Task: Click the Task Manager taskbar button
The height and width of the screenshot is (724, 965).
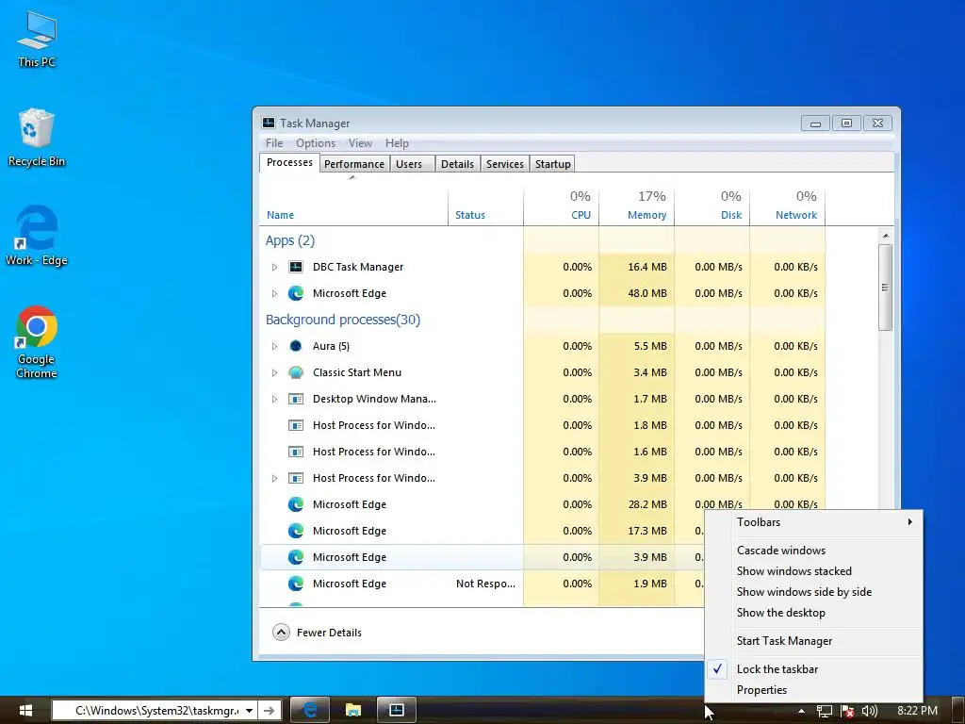Action: coord(397,710)
